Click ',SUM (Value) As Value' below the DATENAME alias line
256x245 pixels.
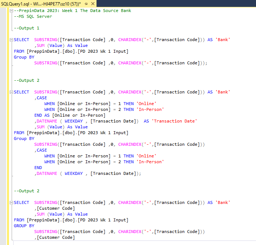61,127
